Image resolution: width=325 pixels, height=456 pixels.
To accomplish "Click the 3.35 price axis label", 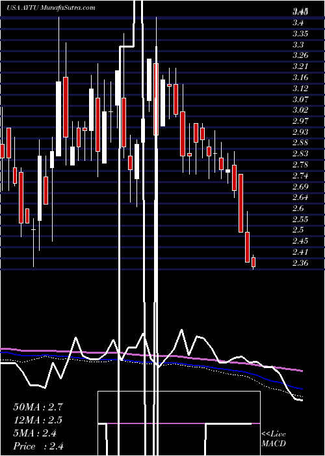I will tap(300, 33).
